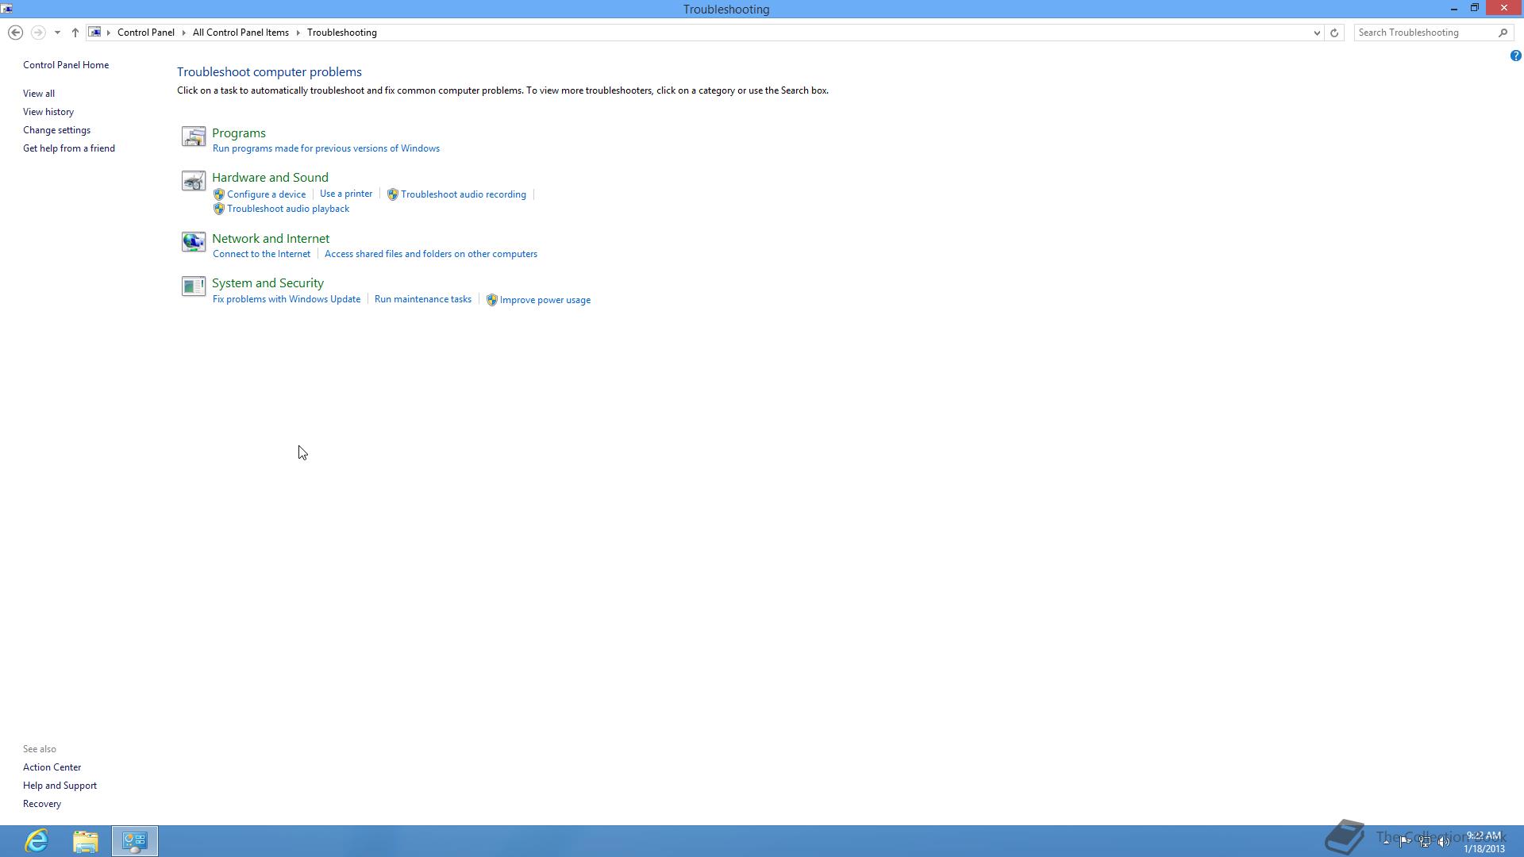Open Hardware and Sound heading

270,178
